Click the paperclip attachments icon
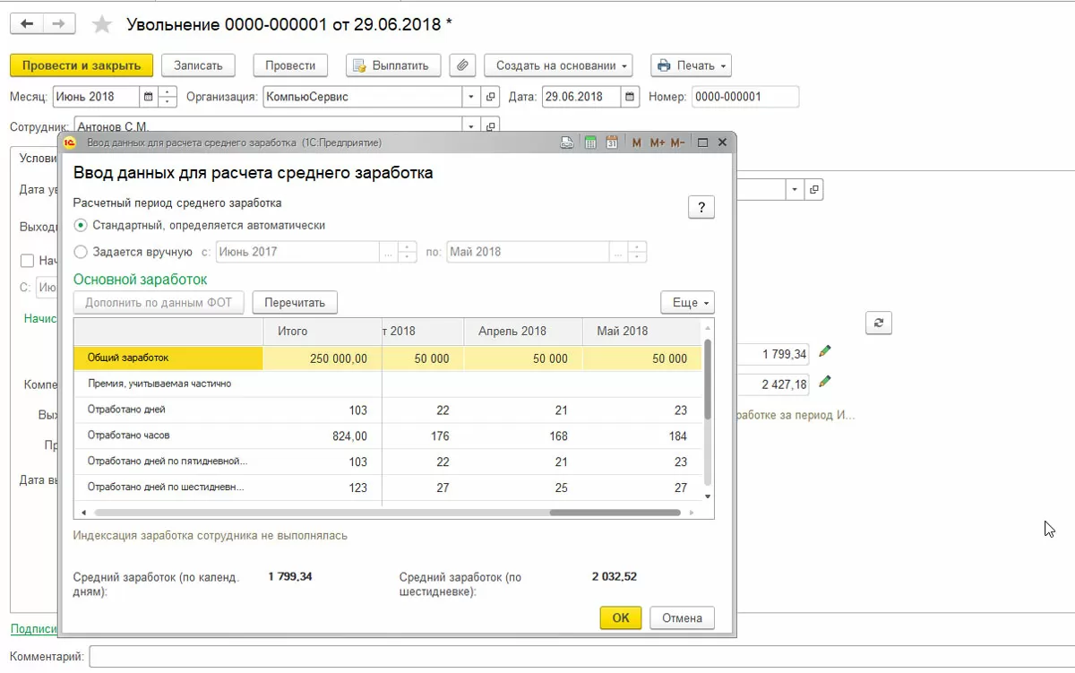1075x673 pixels. tap(462, 65)
